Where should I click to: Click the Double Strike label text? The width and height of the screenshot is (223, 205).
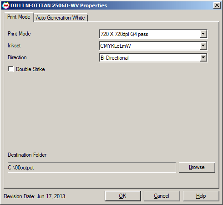(x=30, y=69)
